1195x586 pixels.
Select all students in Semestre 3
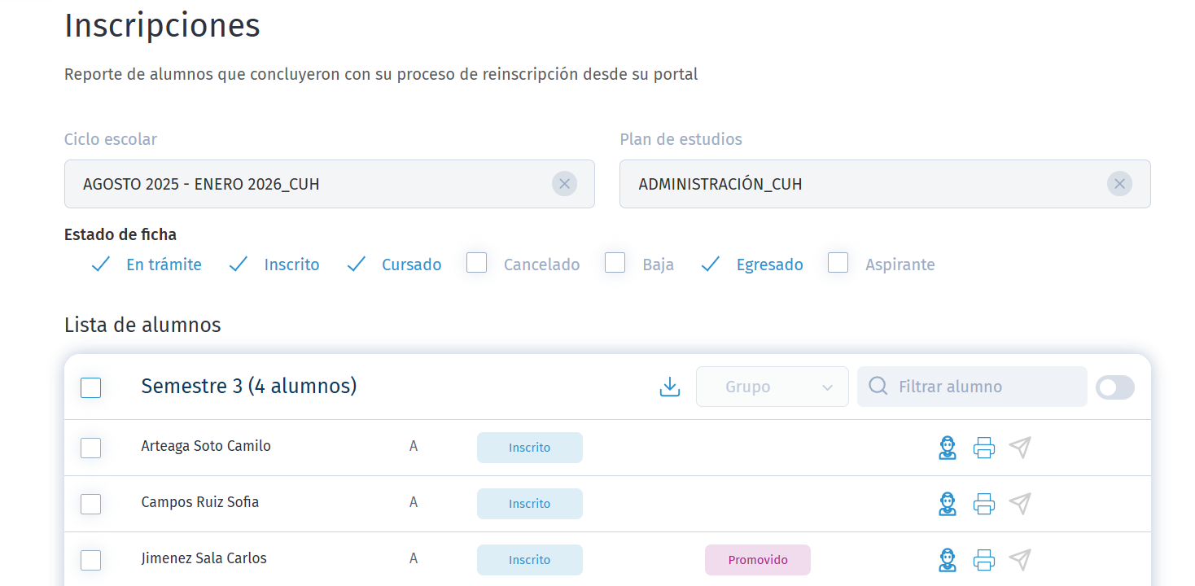tap(90, 387)
